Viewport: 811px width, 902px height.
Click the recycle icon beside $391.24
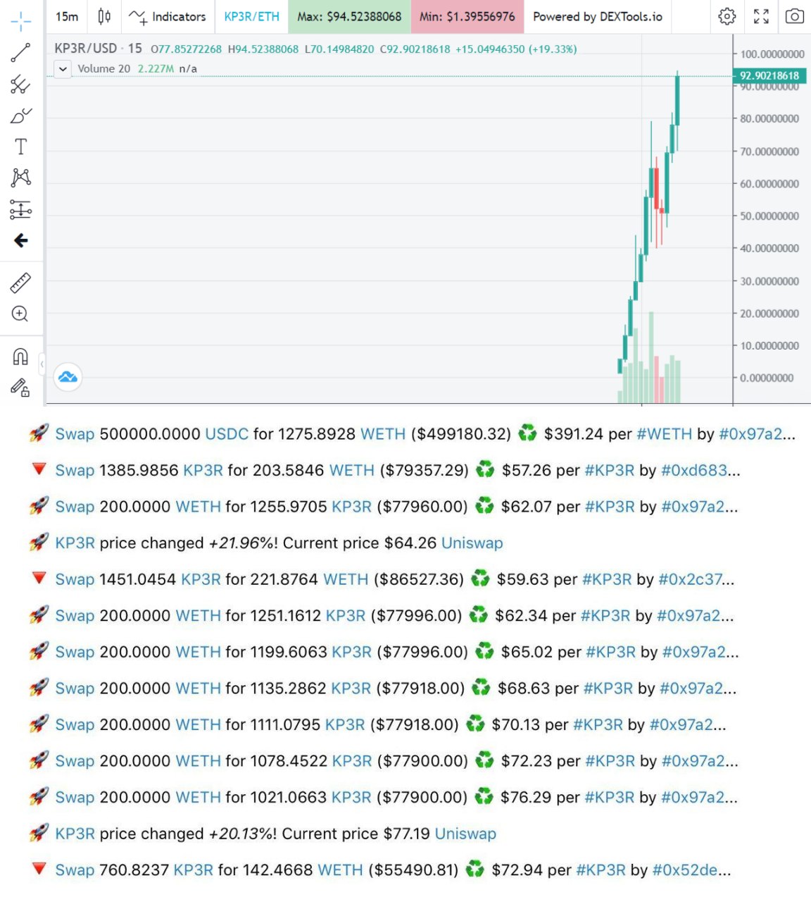click(527, 433)
